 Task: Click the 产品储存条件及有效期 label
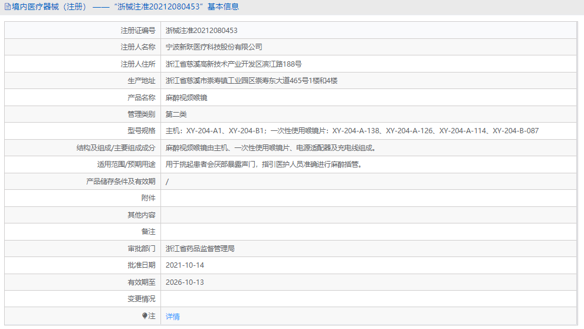(x=121, y=182)
